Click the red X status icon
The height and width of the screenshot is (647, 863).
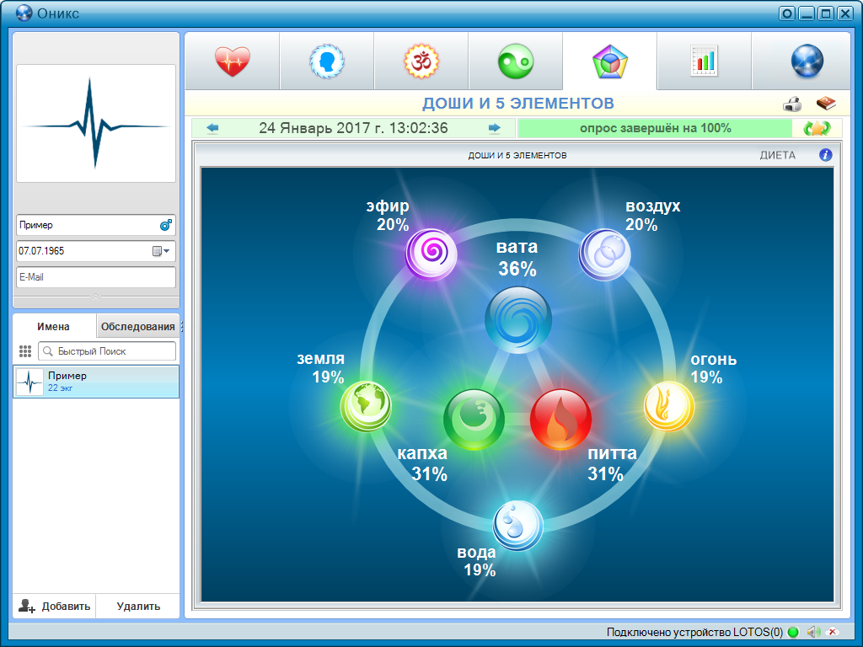(834, 632)
